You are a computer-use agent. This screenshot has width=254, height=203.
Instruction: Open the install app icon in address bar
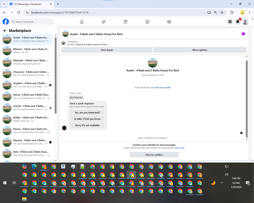coord(209,12)
